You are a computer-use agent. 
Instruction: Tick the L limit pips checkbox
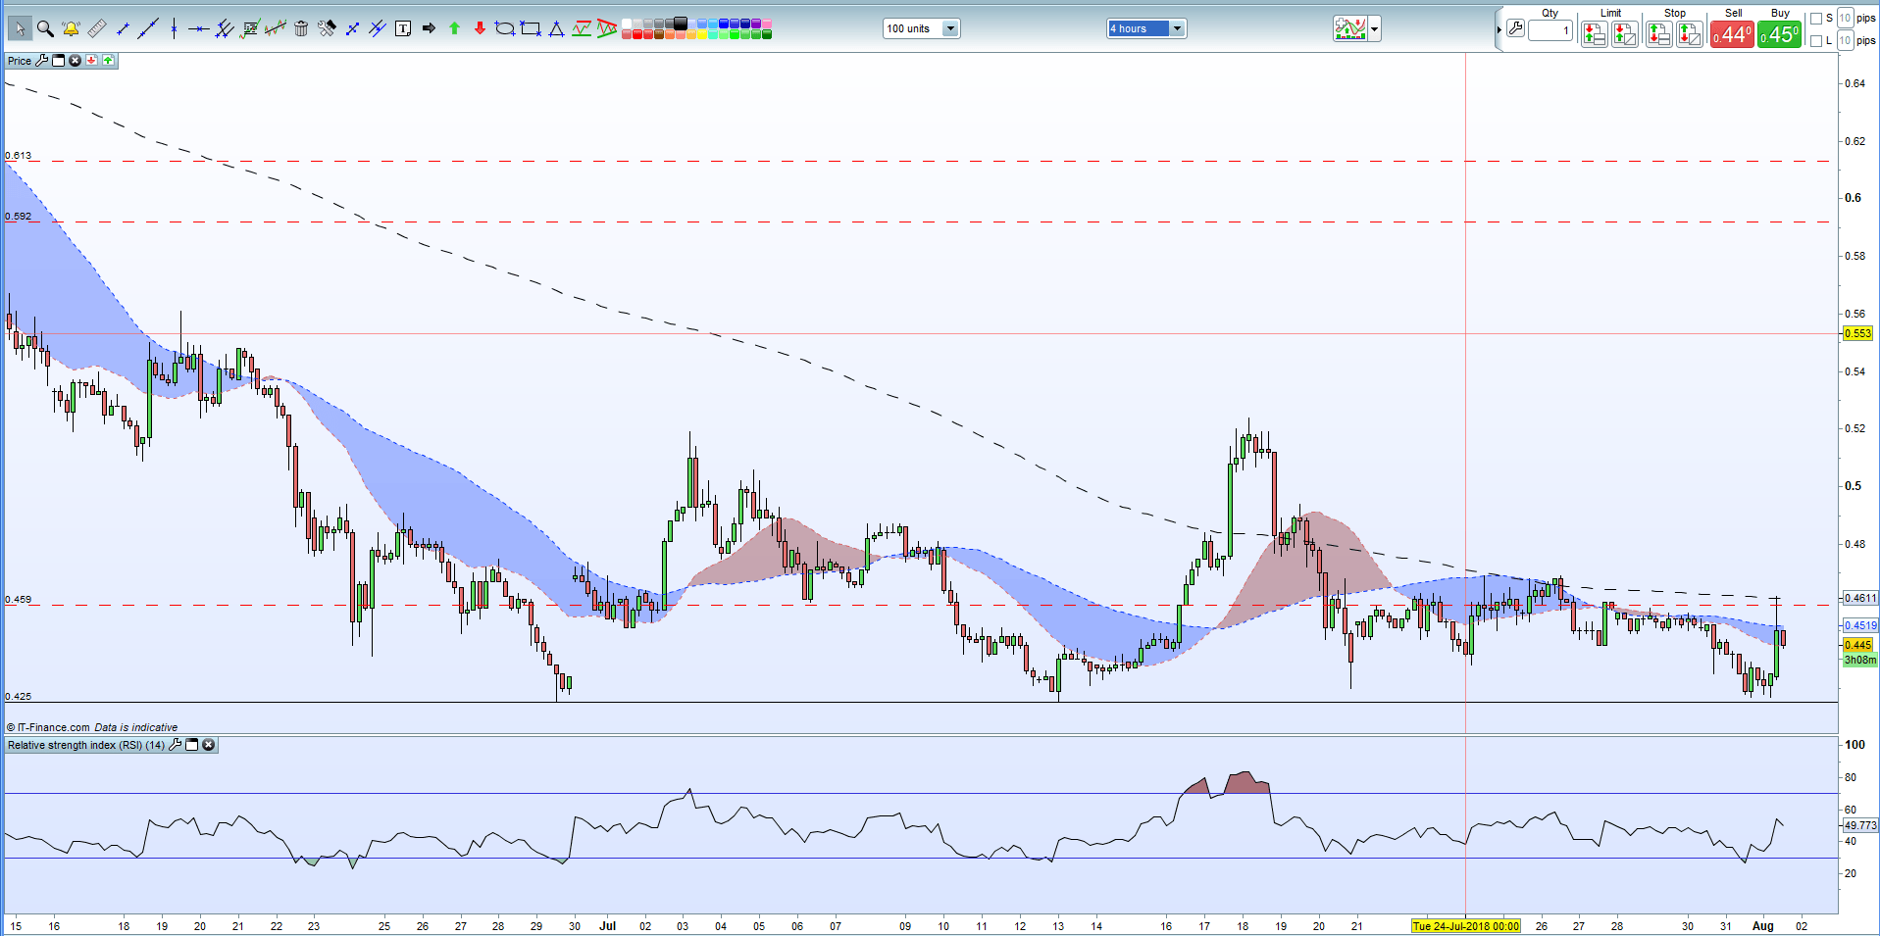click(x=1816, y=40)
